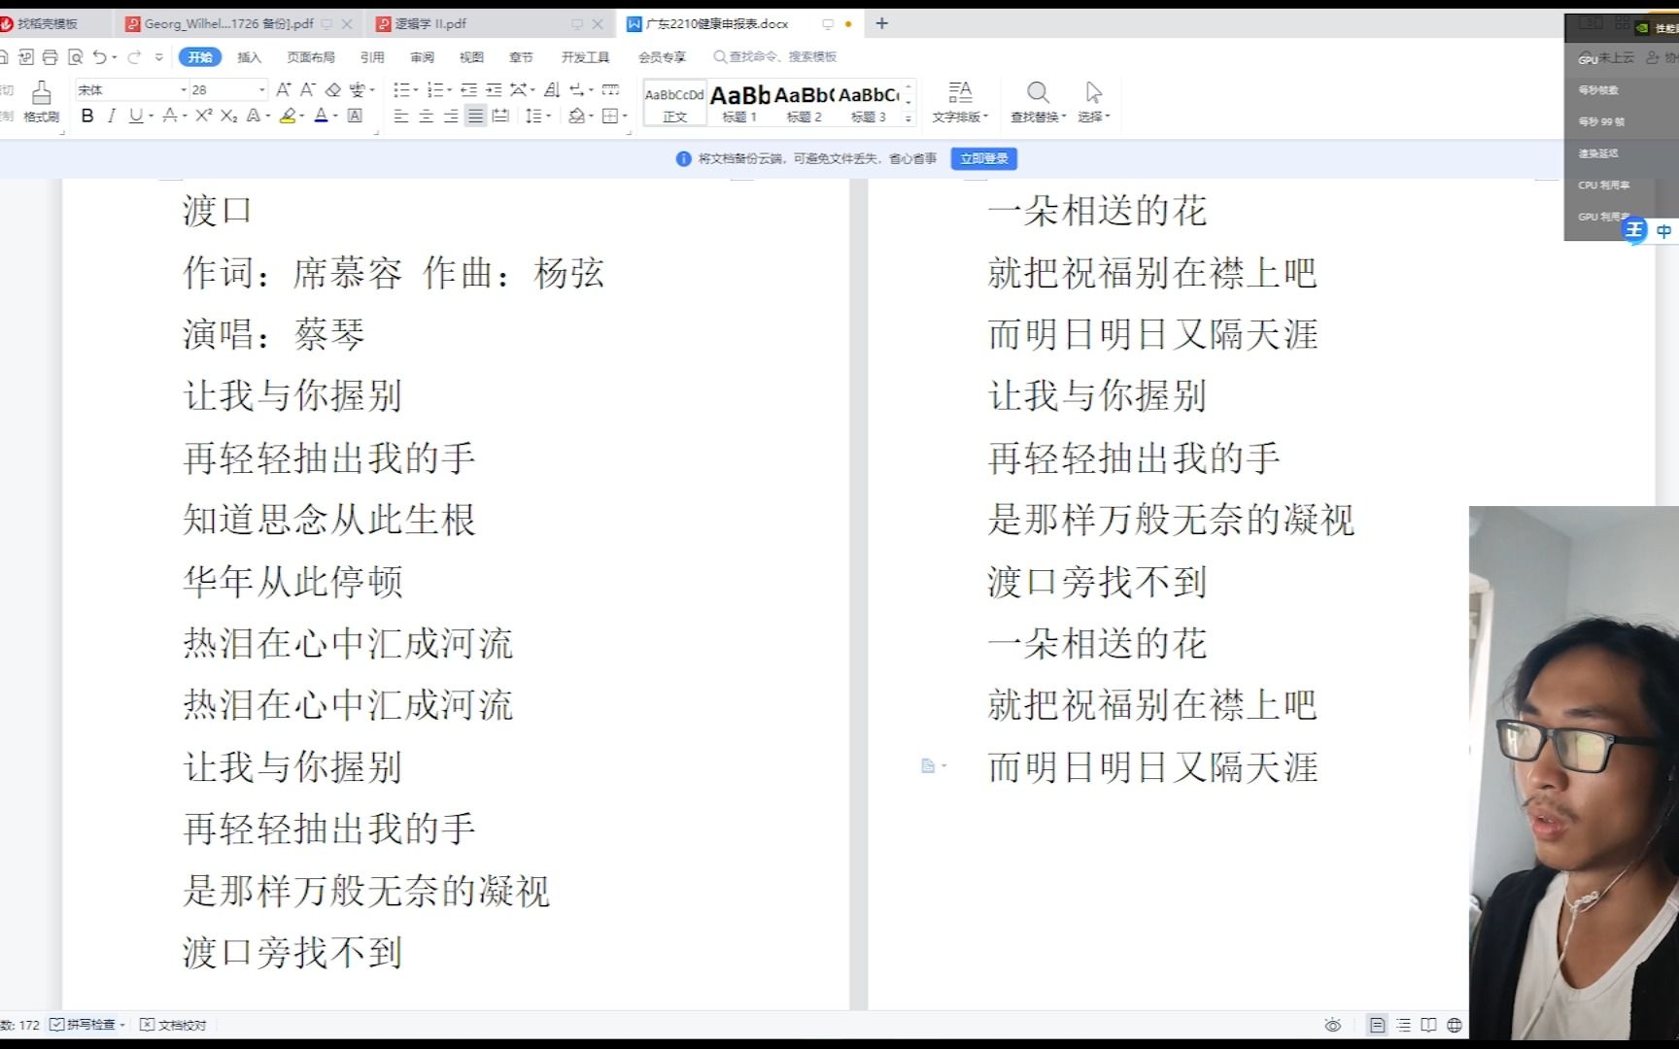Toggle Strikethrough formatting
The height and width of the screenshot is (1049, 1679).
(170, 116)
